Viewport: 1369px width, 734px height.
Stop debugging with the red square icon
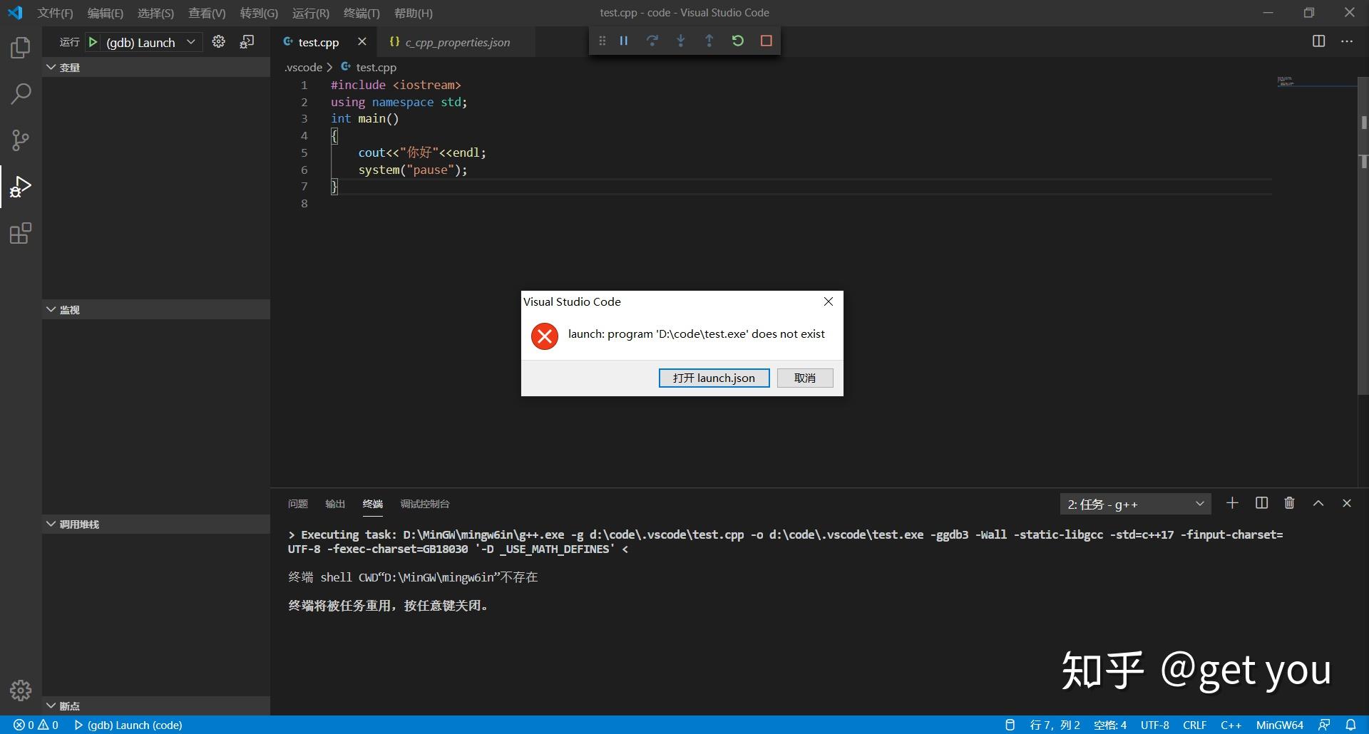tap(766, 41)
